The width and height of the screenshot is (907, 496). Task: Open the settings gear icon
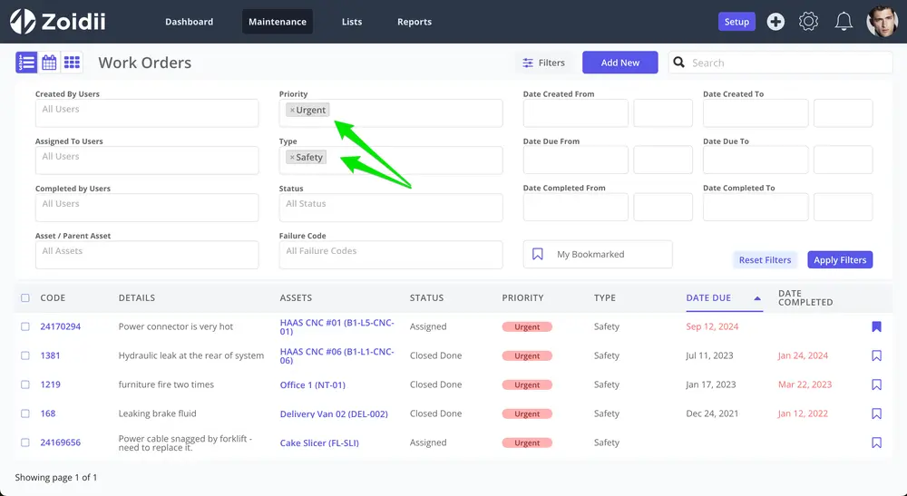(x=809, y=22)
